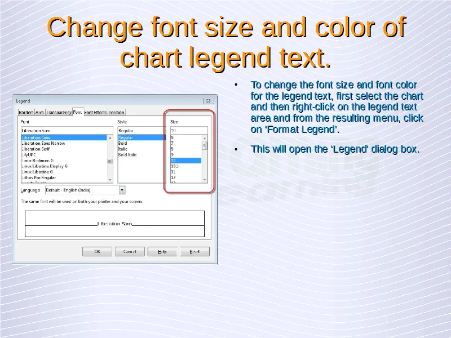Viewport: 451px width, 338px height.
Task: Choose the Liberation Serif font
Action: 39,149
